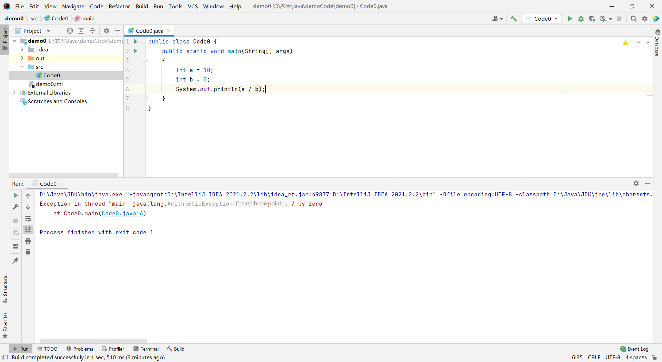662x362 pixels.
Task: Rerun Code0 from the Run panel
Action: [x=16, y=195]
